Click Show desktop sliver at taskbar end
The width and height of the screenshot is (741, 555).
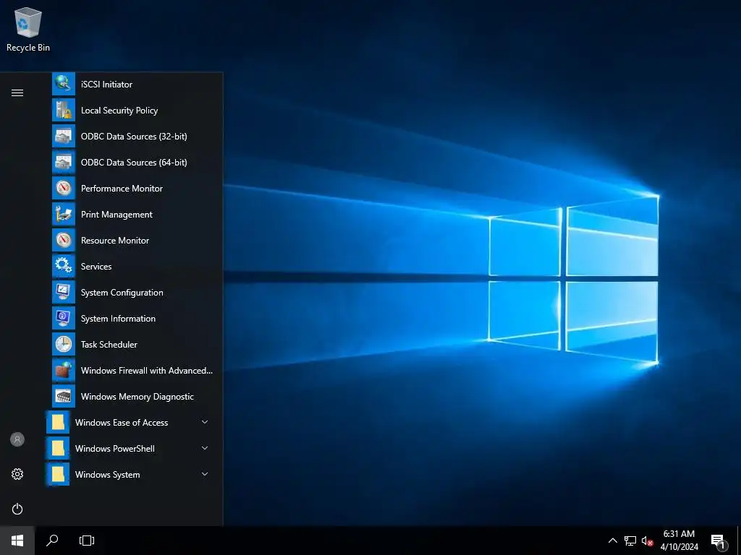(x=739, y=541)
